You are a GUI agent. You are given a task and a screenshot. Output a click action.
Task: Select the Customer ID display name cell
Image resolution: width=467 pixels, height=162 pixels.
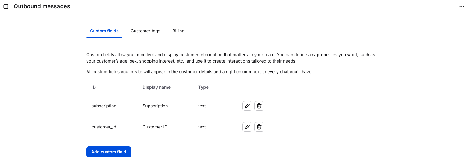click(x=155, y=127)
